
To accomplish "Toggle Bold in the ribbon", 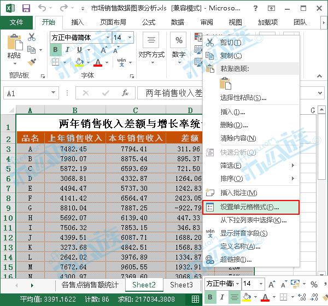I will [55, 50].
